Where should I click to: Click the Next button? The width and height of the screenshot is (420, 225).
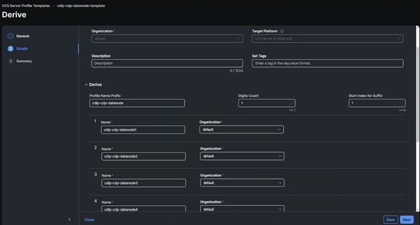pos(407,220)
